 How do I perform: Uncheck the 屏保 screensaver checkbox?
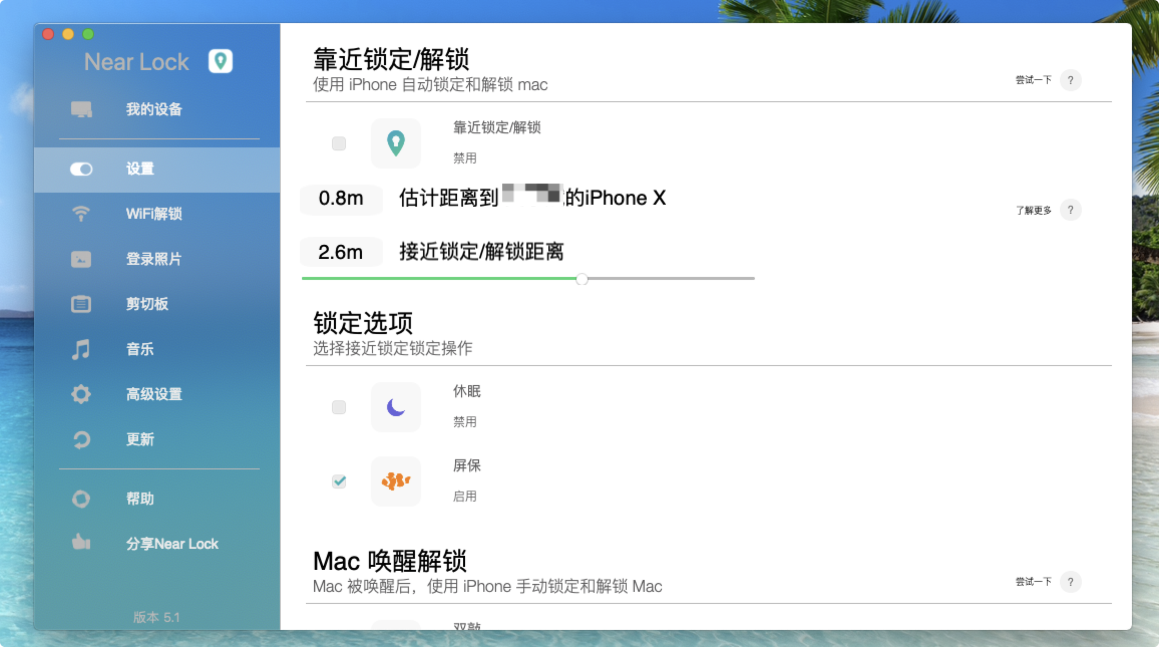point(339,481)
